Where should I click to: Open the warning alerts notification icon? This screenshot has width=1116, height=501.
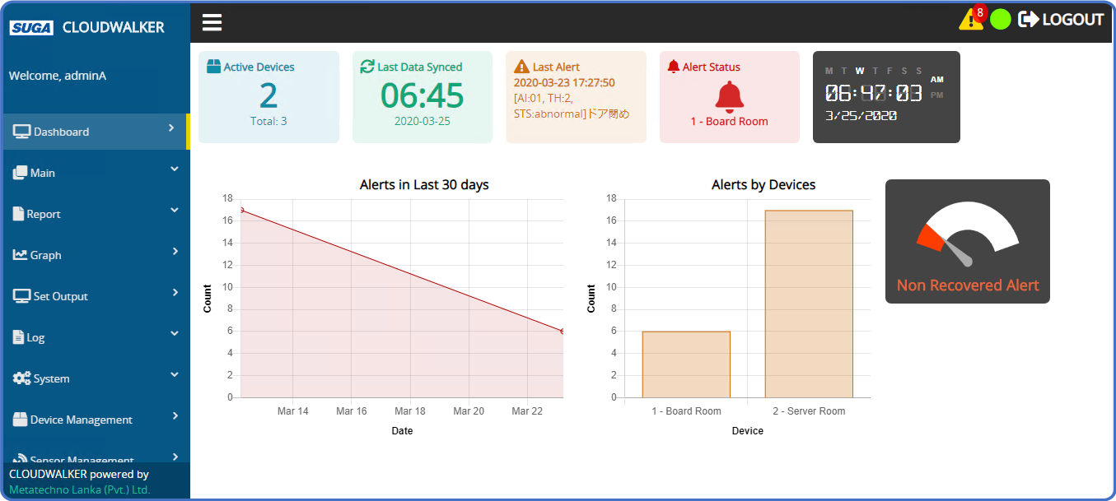coord(970,20)
